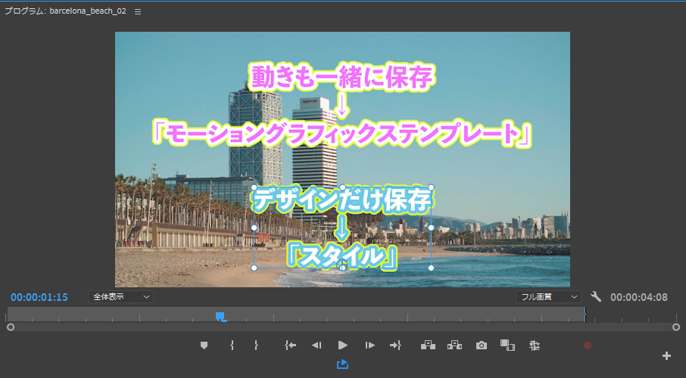686x378 pixels.
Task: Export frame with the camera icon
Action: click(x=482, y=345)
